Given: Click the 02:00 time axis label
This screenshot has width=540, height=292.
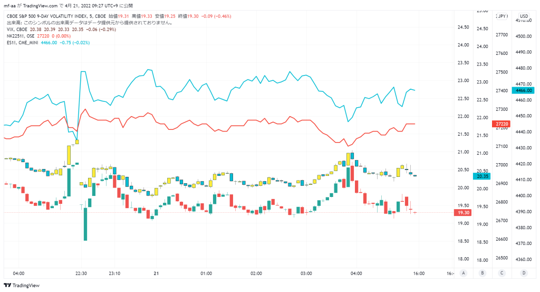Looking at the screenshot, I should click(x=256, y=274).
